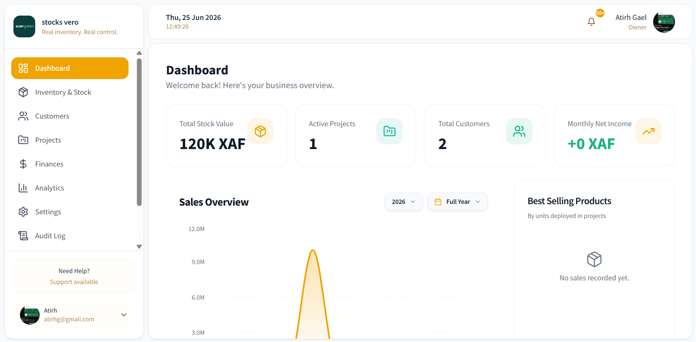Click the 99+ notification badge
Screen dimensions: 696x342
coord(600,13)
